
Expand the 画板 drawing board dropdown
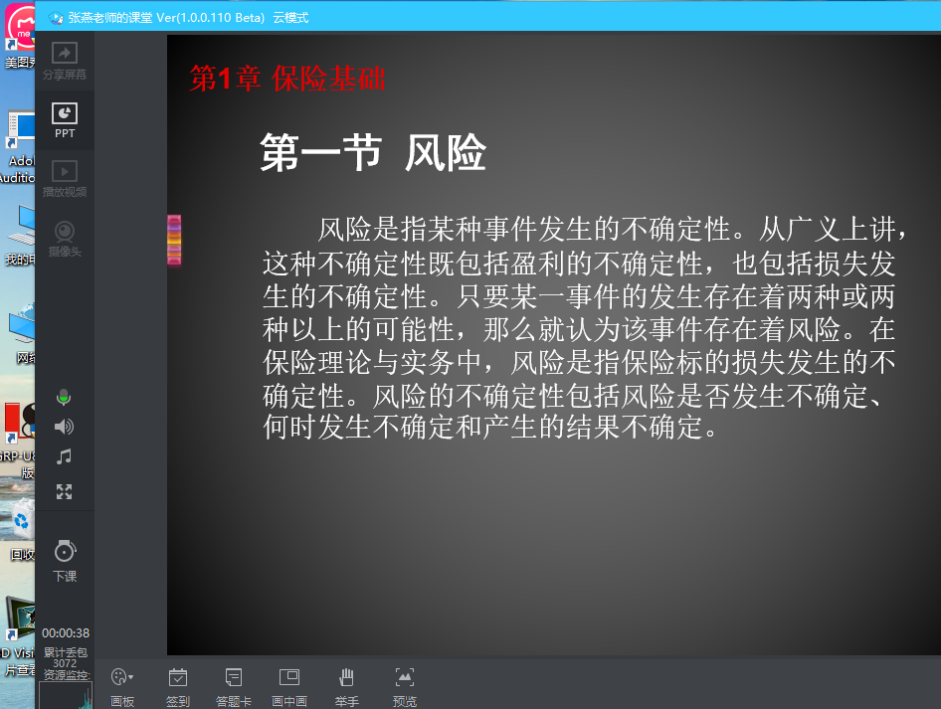point(122,679)
